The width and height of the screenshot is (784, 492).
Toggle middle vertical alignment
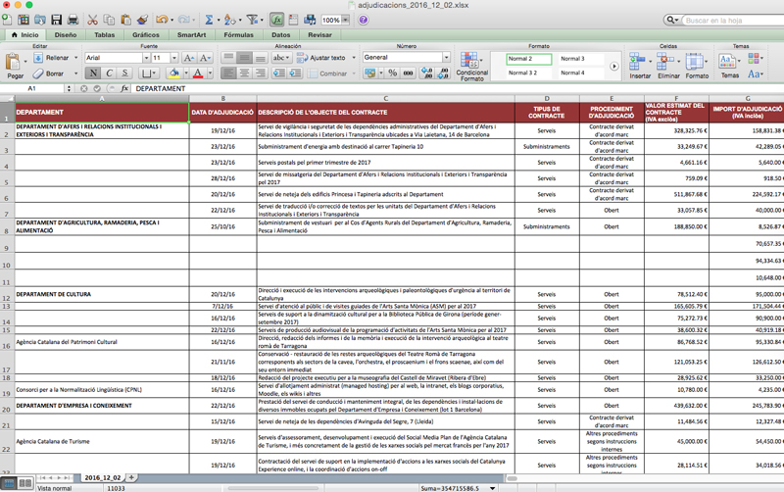coord(244,58)
